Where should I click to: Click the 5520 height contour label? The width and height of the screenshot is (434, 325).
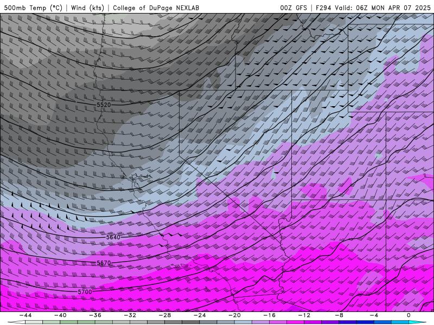(x=104, y=105)
